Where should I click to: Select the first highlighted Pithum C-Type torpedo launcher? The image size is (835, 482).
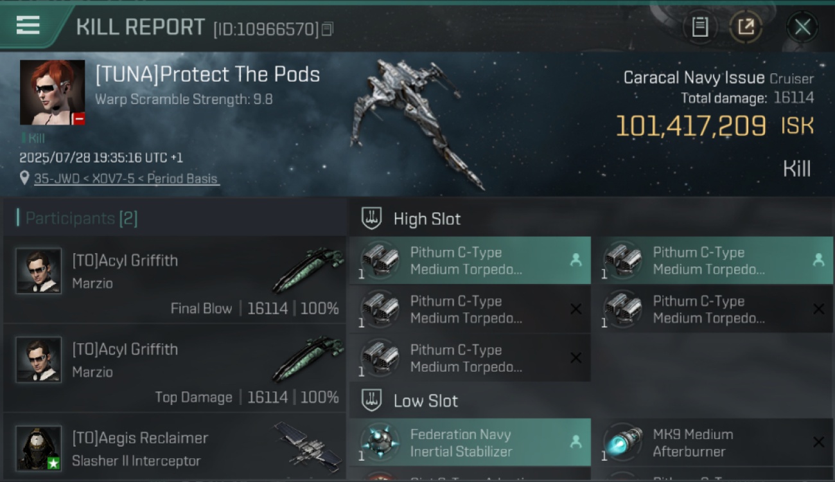point(470,260)
